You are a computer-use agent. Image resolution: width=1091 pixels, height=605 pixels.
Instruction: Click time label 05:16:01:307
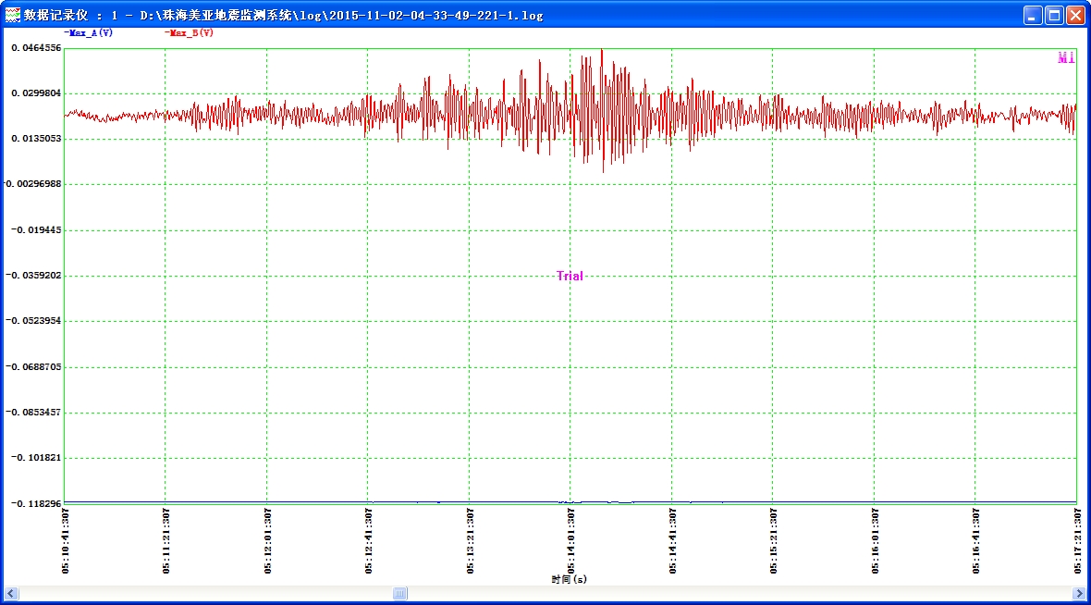coord(876,541)
